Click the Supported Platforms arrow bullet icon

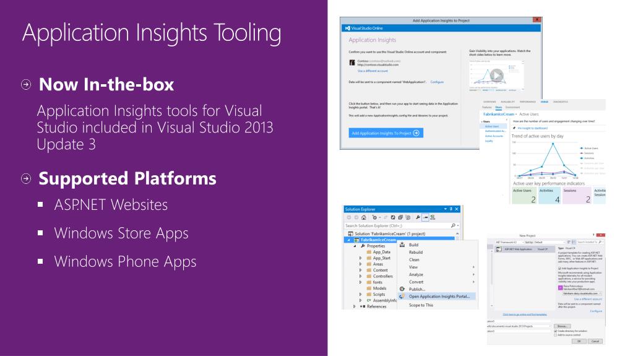click(x=26, y=178)
